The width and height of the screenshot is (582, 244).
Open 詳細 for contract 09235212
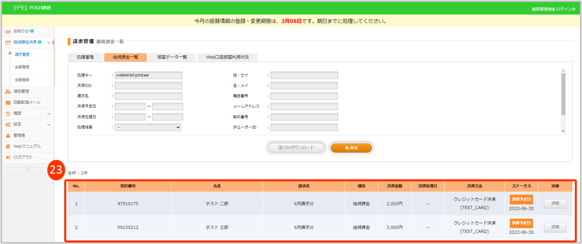pyautogui.click(x=554, y=227)
